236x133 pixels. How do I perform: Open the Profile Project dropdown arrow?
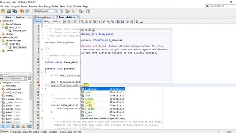(x=92, y=11)
